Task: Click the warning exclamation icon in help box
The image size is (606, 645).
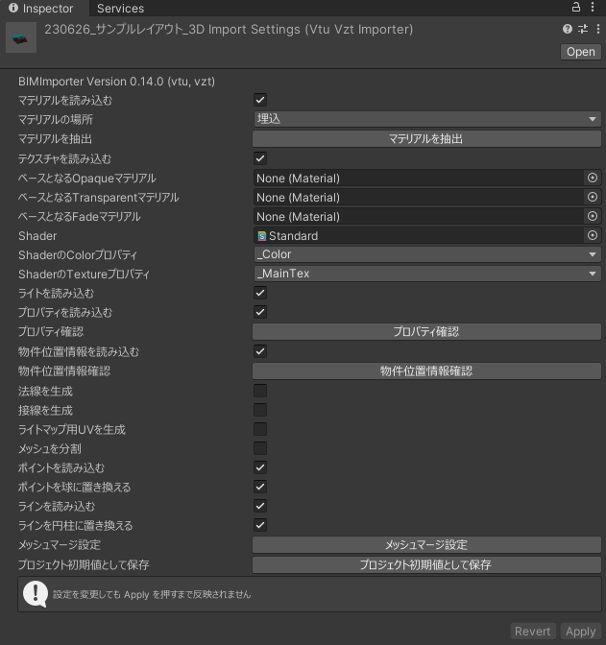Action: (36, 593)
